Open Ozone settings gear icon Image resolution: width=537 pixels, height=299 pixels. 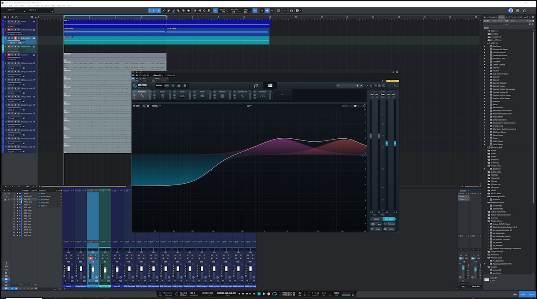[x=379, y=86]
